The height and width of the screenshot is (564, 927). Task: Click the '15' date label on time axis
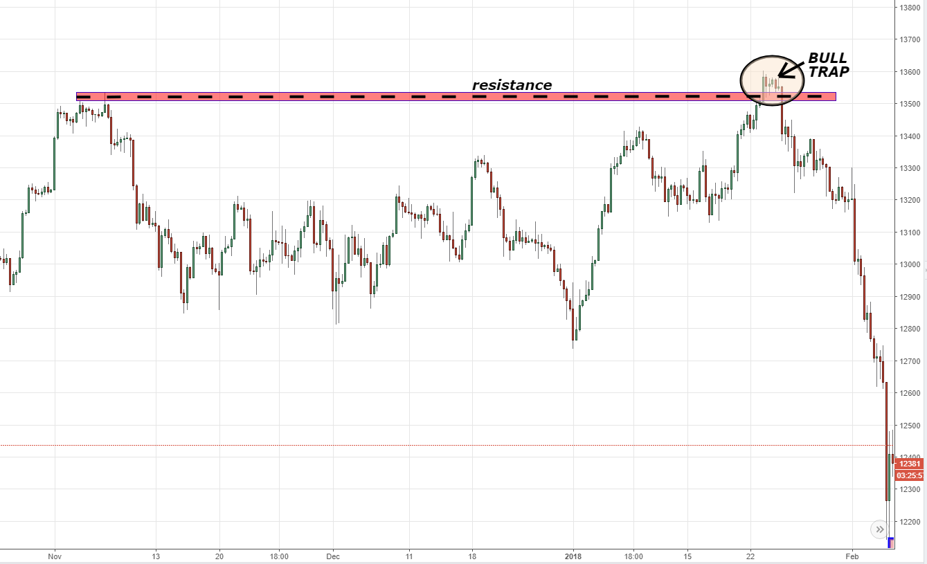688,556
